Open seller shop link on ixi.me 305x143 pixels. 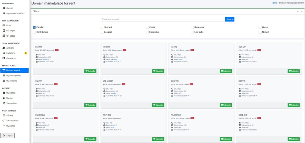[x=180, y=59]
